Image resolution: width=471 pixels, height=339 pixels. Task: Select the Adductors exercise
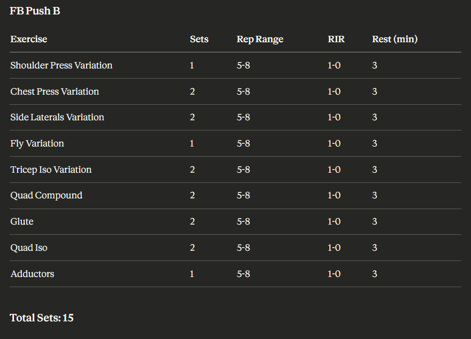point(32,274)
